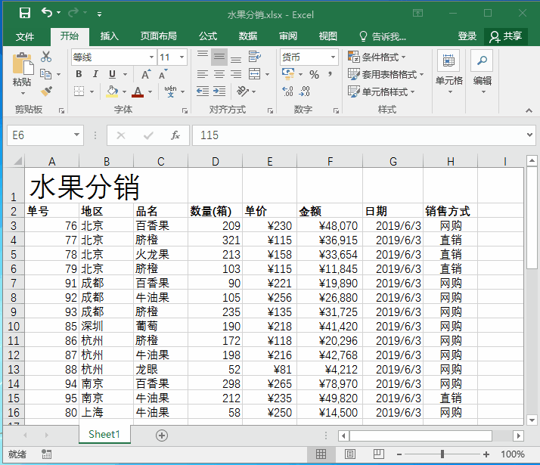Apply percent style icon
Viewport: 540px width, 465px height.
point(314,74)
